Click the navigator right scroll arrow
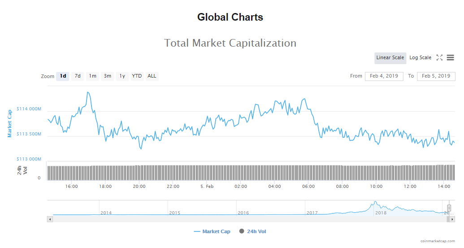Screen dimensions: 464x248 pos(453,219)
